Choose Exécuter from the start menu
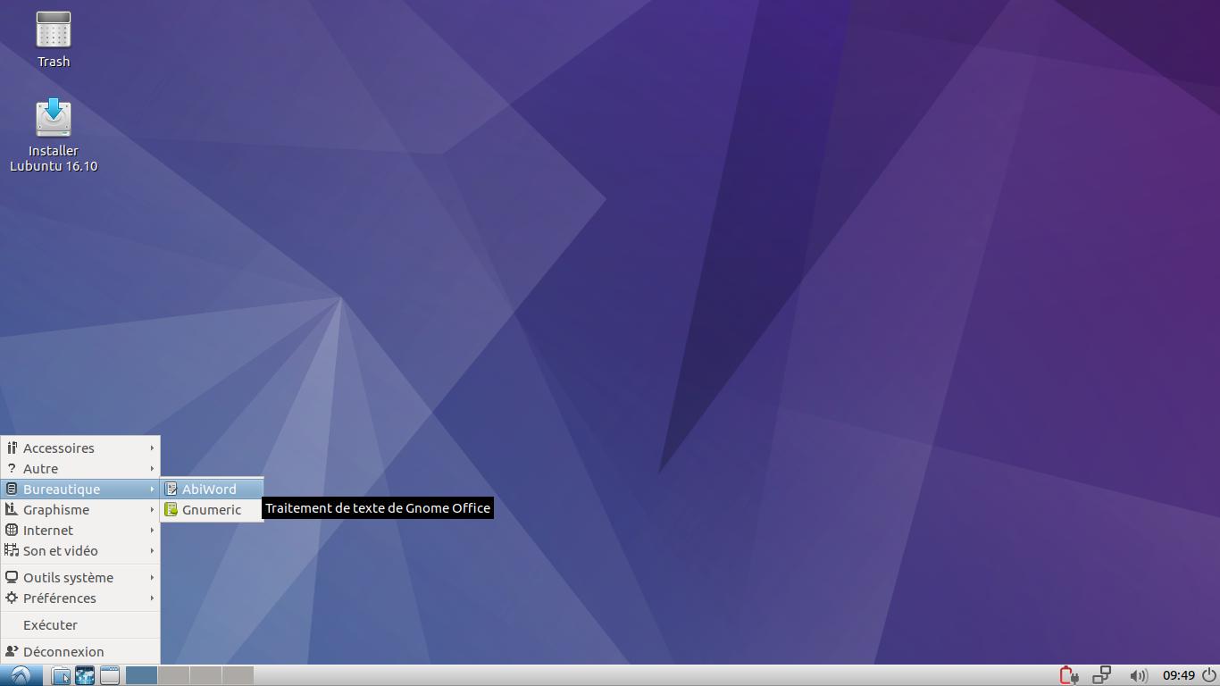 coord(80,624)
